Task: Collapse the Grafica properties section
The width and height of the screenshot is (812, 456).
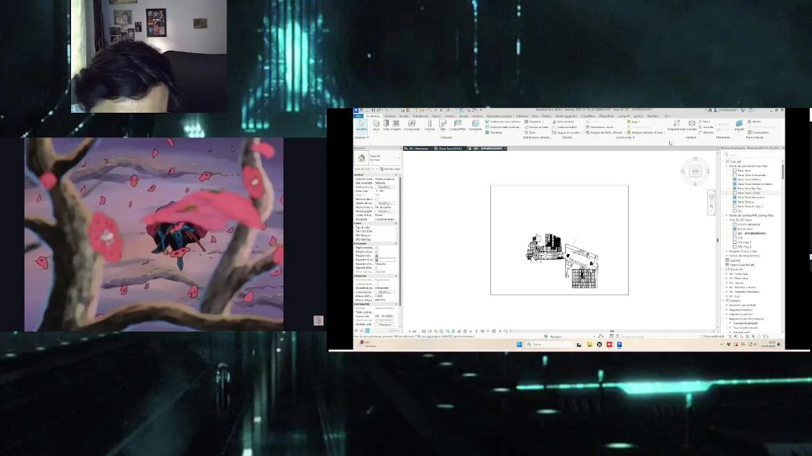Action: click(x=396, y=175)
